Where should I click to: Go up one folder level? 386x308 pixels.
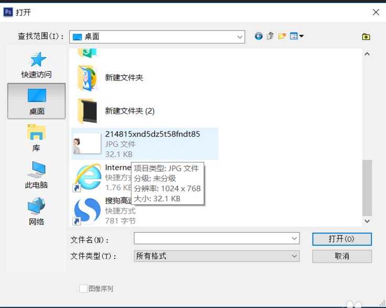pos(270,36)
